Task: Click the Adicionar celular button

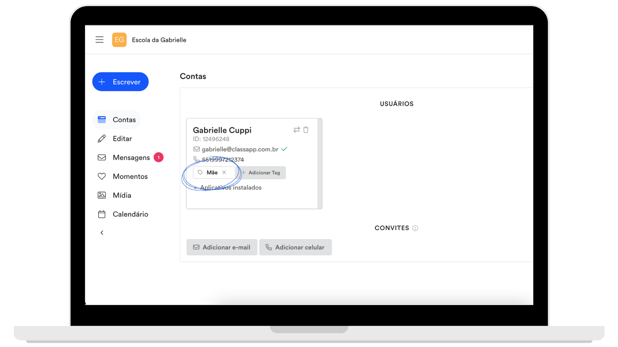Action: [x=295, y=247]
